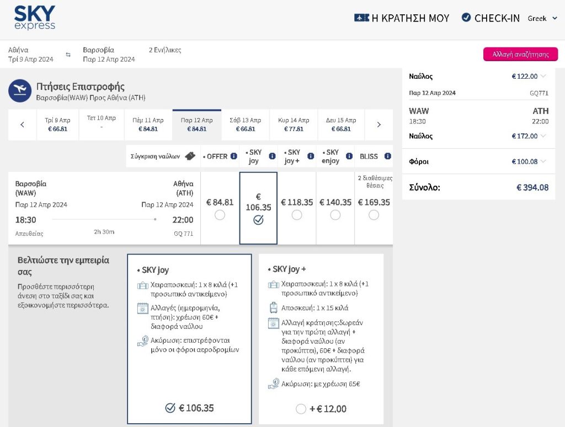Click the swap route arrows icon
565x427 pixels.
coord(68,55)
